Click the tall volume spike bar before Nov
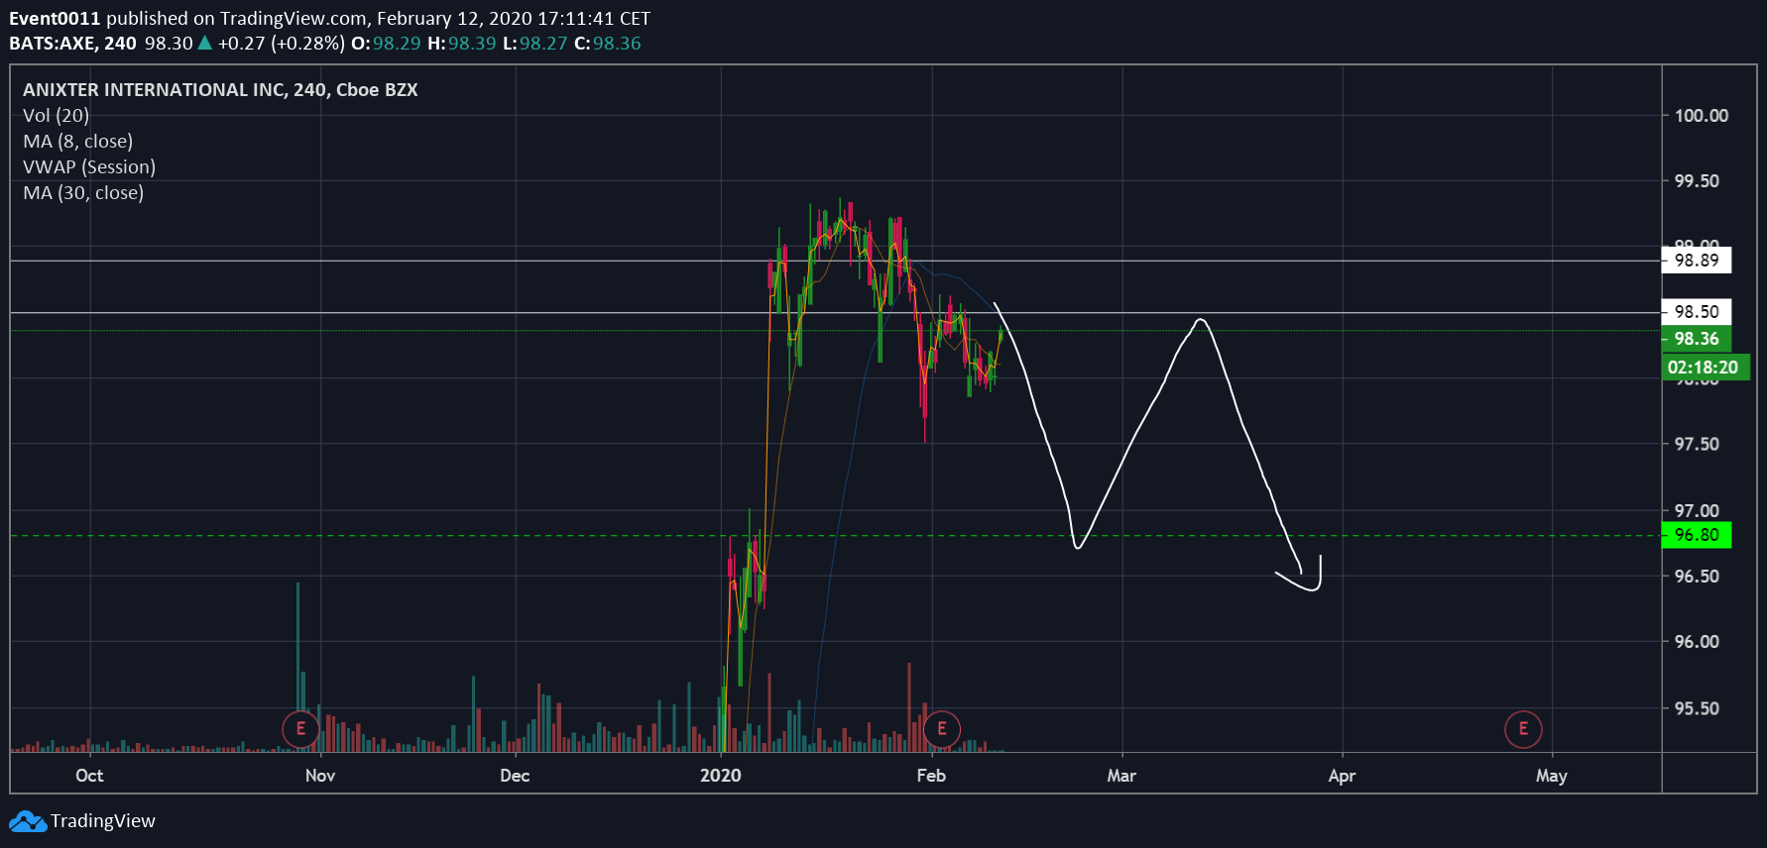Viewport: 1767px width, 848px height. pyautogui.click(x=297, y=667)
